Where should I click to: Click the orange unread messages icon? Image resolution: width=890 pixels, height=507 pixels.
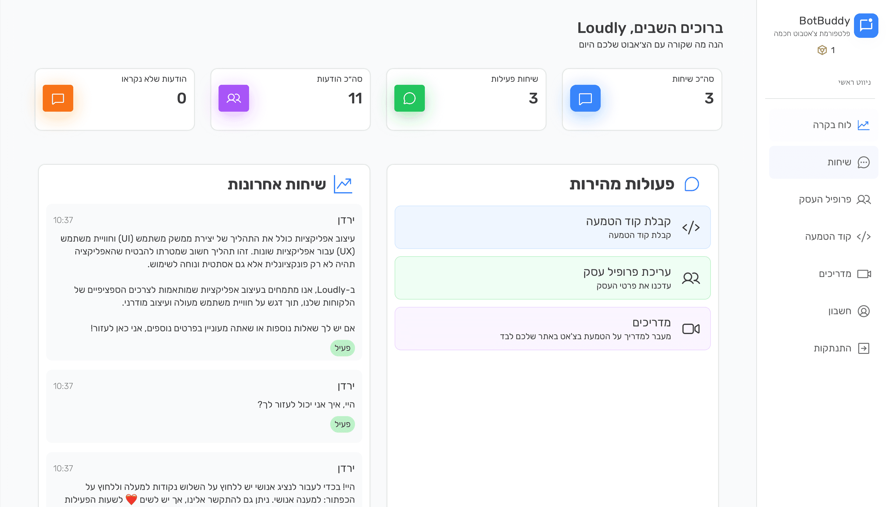58,99
